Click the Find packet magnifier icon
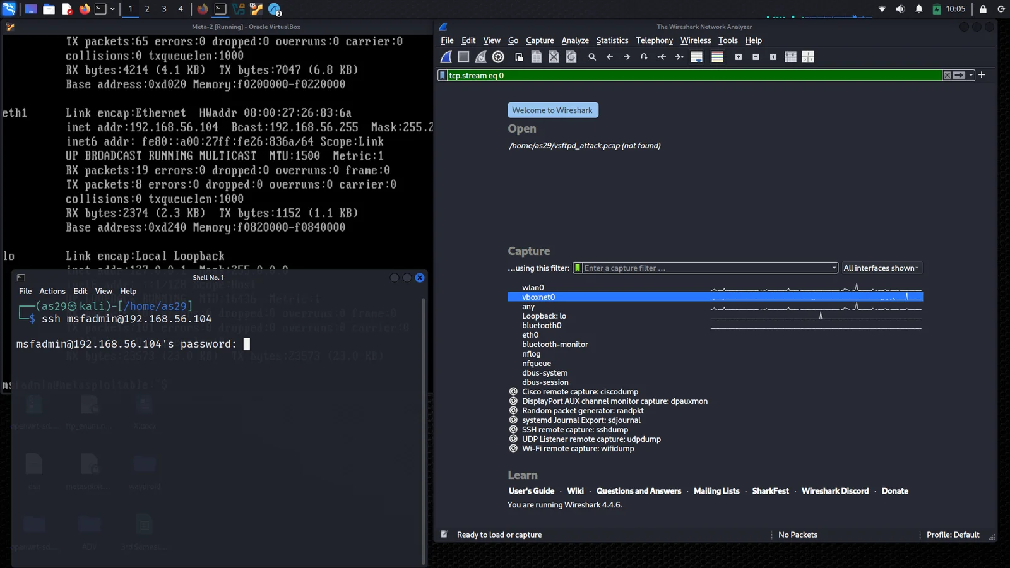 tap(592, 57)
